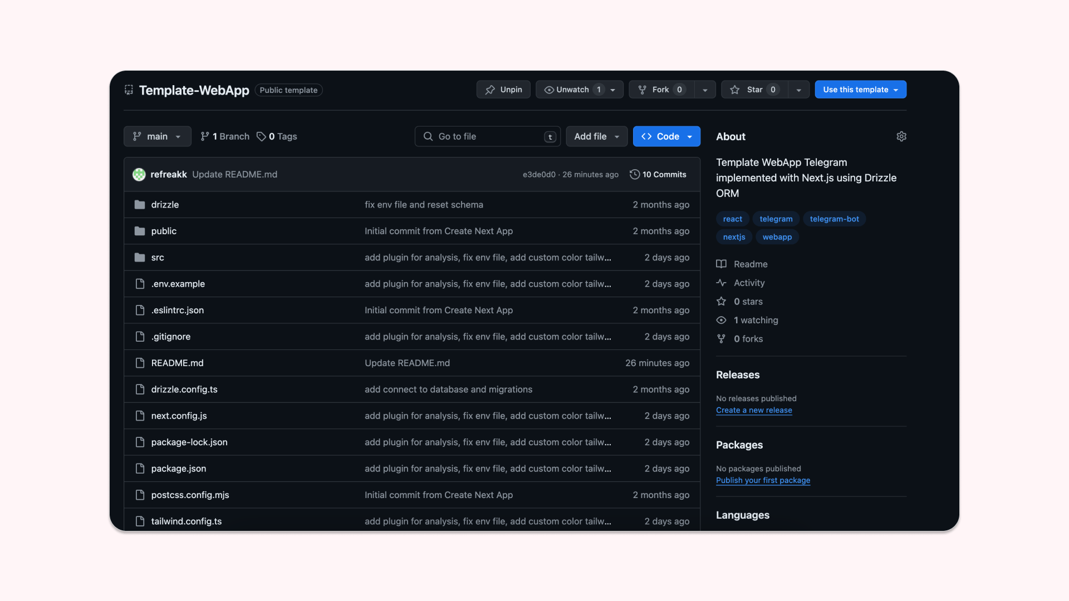
Task: Click the Activity pulse icon
Action: pos(722,283)
